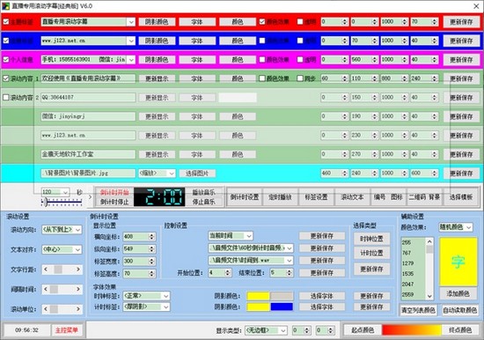Expand the arrow next to the seconds slider
This screenshot has height=340, width=484.
(x=90, y=197)
